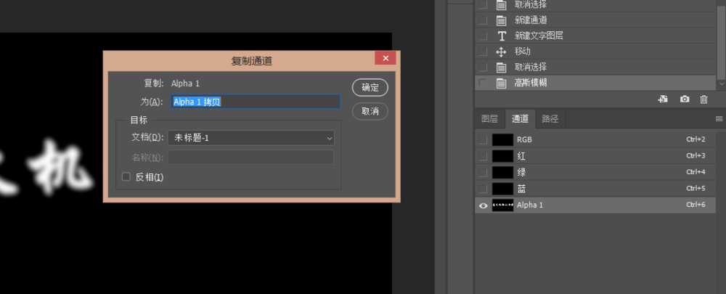This screenshot has height=294, width=726.
Task: Click the create new document from state icon
Action: (663, 99)
